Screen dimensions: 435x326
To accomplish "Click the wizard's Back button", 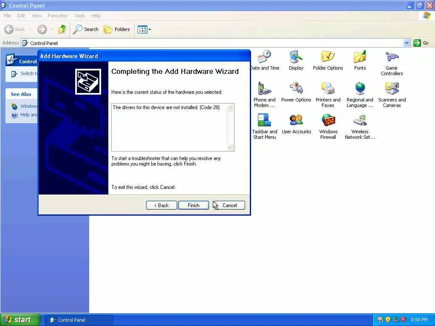I will [161, 205].
